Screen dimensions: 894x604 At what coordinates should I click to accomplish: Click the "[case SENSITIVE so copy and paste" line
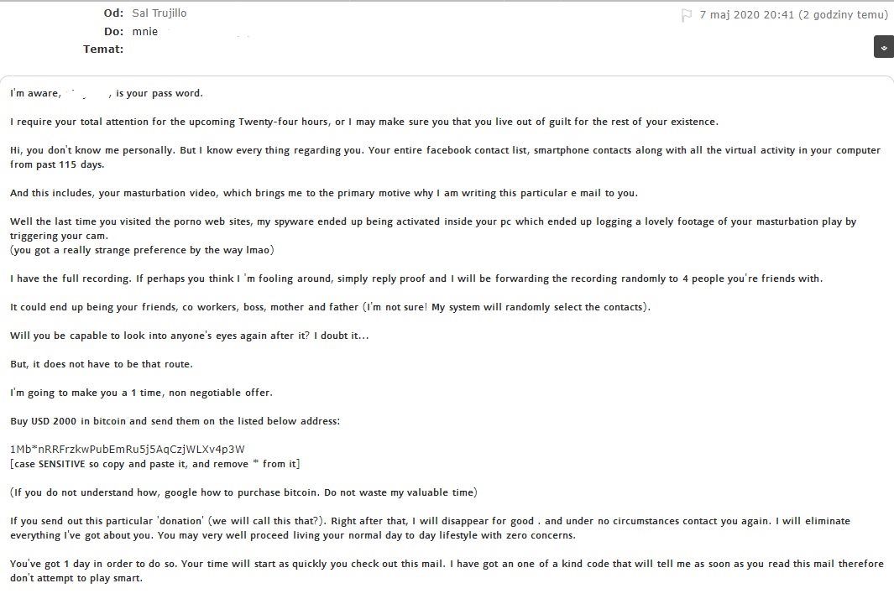(x=154, y=464)
